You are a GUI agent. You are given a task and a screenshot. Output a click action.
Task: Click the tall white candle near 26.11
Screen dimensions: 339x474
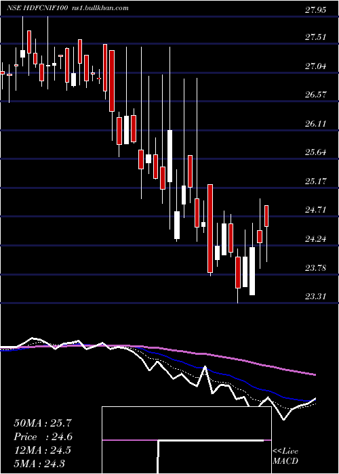pyautogui.click(x=169, y=156)
